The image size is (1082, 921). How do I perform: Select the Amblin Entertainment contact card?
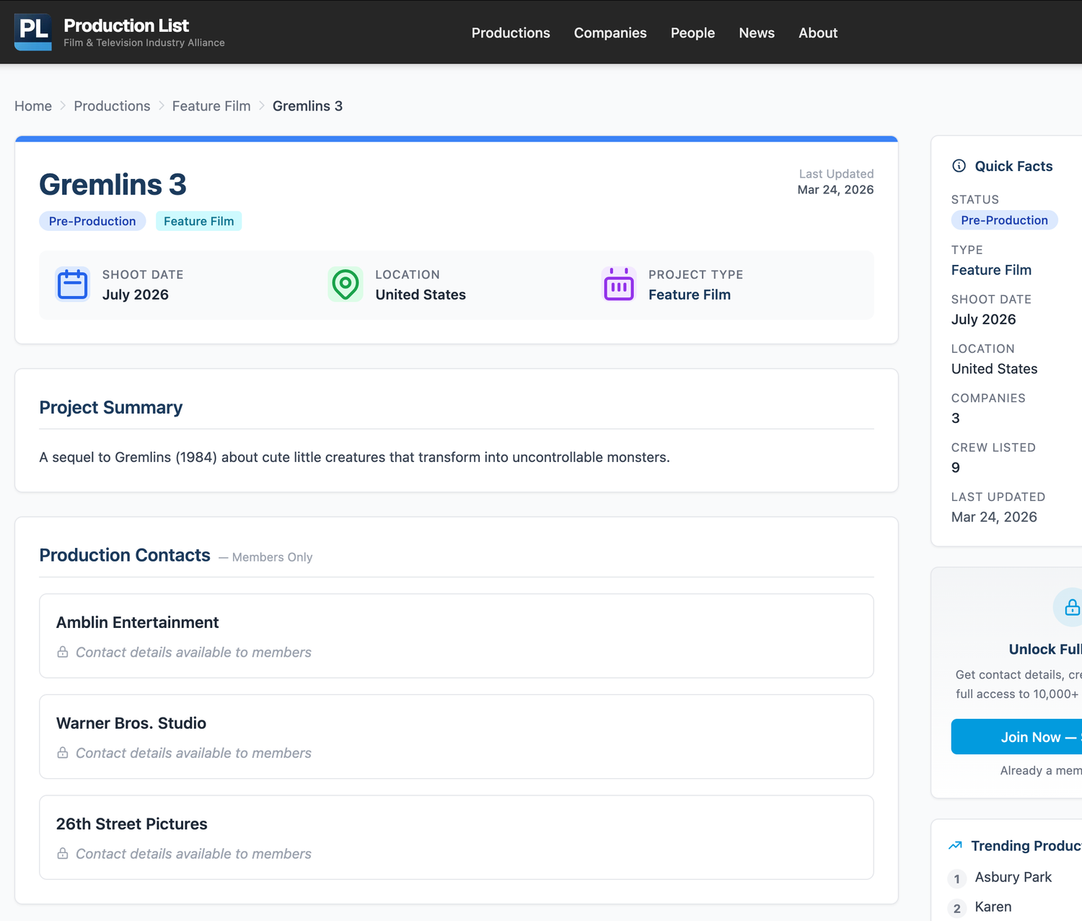[x=457, y=636]
